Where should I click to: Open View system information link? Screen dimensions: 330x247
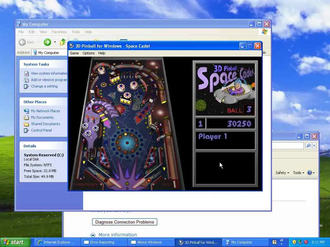49,73
